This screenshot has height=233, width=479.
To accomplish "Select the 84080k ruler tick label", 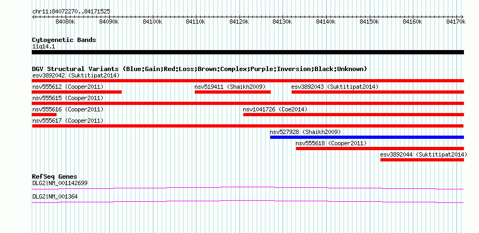I will 65,22.
